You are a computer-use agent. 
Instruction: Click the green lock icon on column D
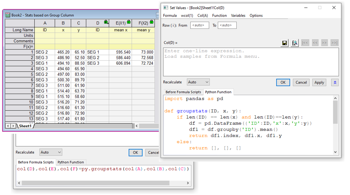tap(106, 22)
